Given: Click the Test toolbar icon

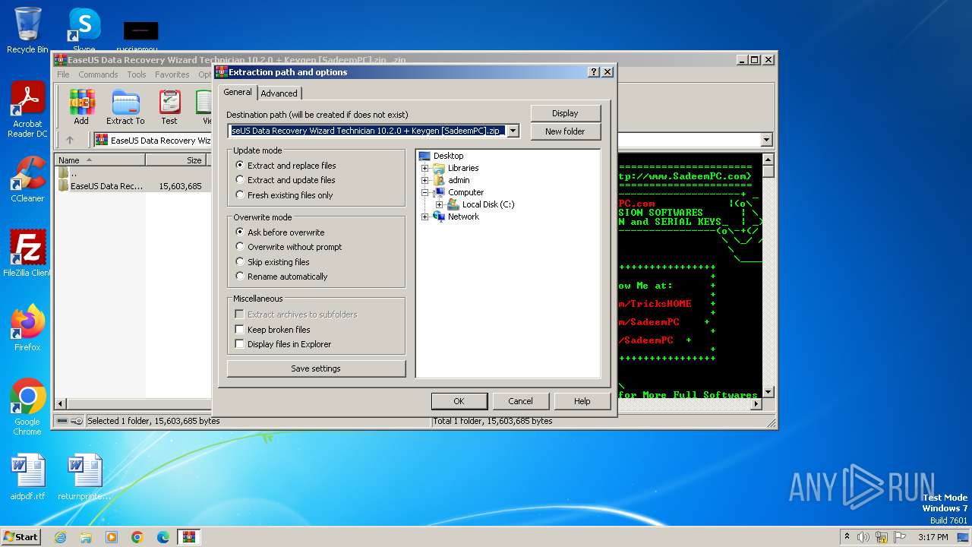Looking at the screenshot, I should 169,106.
